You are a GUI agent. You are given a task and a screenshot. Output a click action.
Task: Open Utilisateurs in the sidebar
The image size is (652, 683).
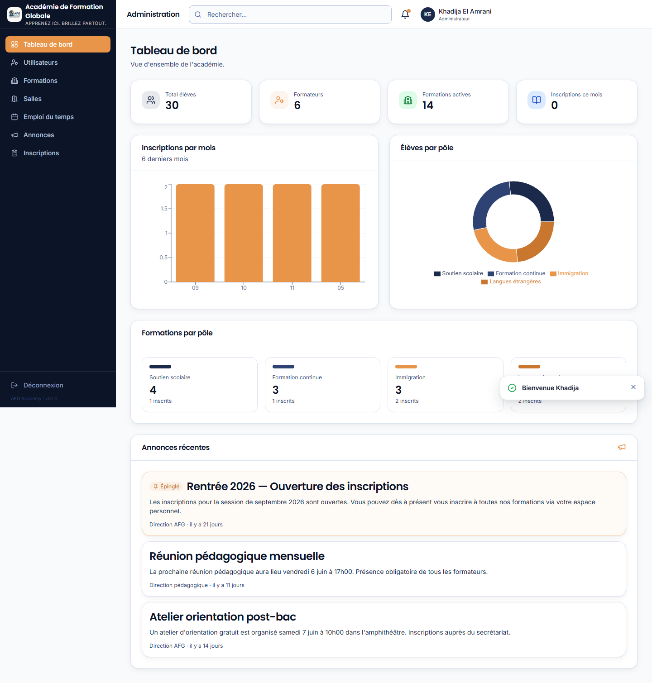[58, 62]
